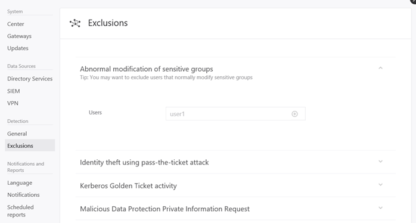Click Identity theft pass-the-ticket title text
The height and width of the screenshot is (223, 416).
coord(144,162)
